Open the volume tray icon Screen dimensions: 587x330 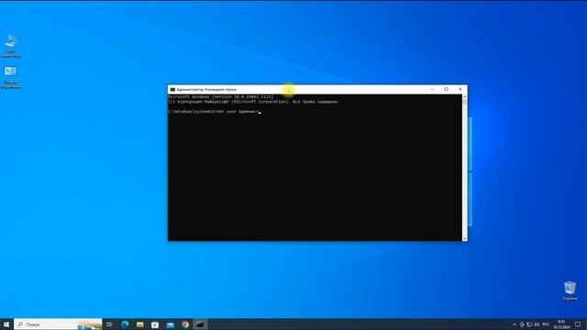(x=537, y=324)
